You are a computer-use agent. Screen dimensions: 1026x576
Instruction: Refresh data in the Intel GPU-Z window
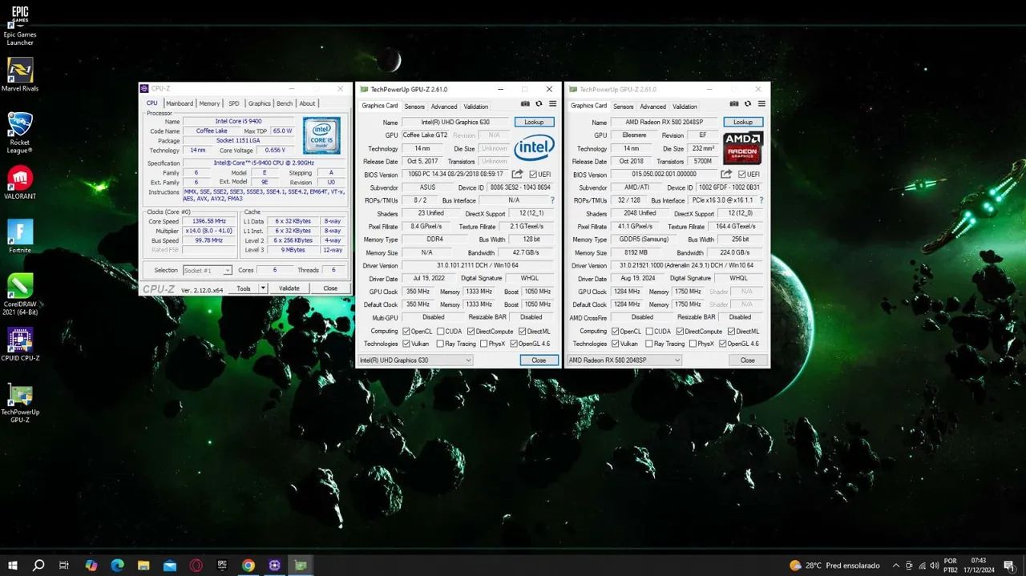[539, 103]
